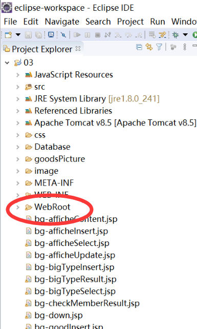Image resolution: width=197 pixels, height=329 pixels.
Task: Expand the JRE System Library node
Action: click(18, 99)
